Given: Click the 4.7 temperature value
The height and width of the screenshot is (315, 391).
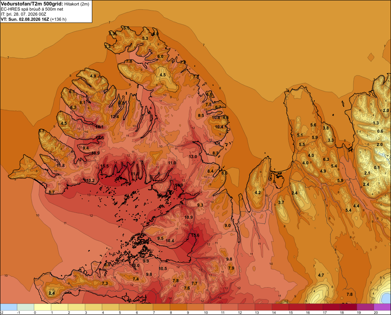Looking at the screenshot, I should pyautogui.click(x=321, y=275).
